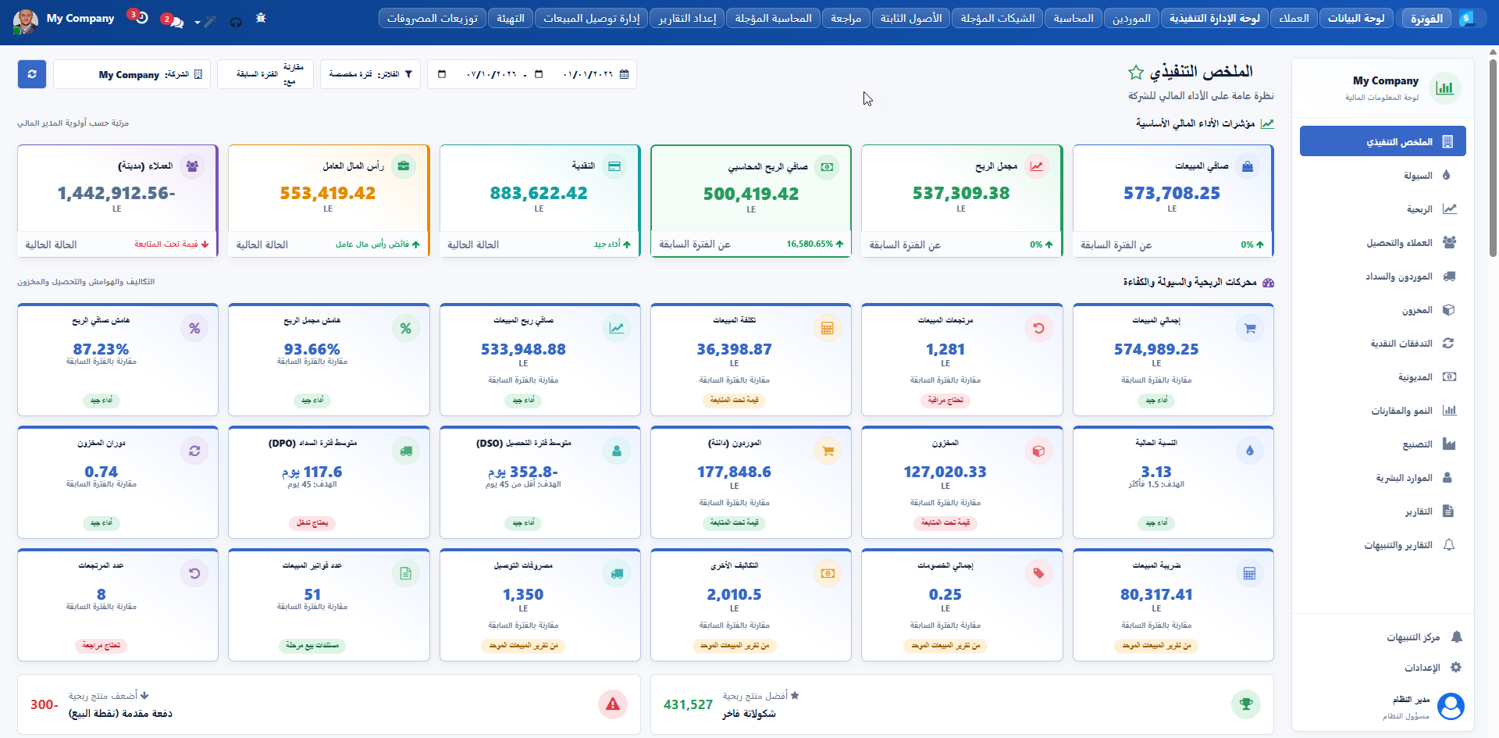
Task: Open the الفلاتر فترة مخصصة filter dropdown
Action: [370, 74]
